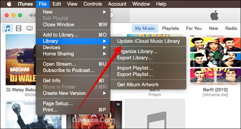Choose Page Setup…
The height and width of the screenshot is (129, 241).
pos(73,103)
